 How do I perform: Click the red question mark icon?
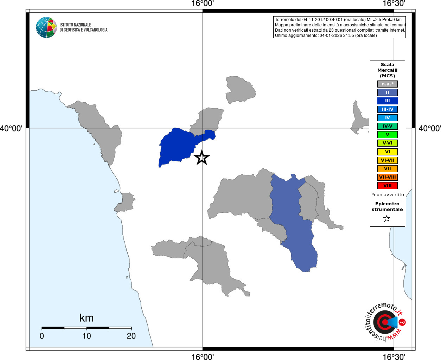tap(402, 322)
